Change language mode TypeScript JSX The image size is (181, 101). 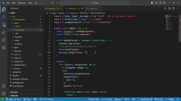point(145,99)
